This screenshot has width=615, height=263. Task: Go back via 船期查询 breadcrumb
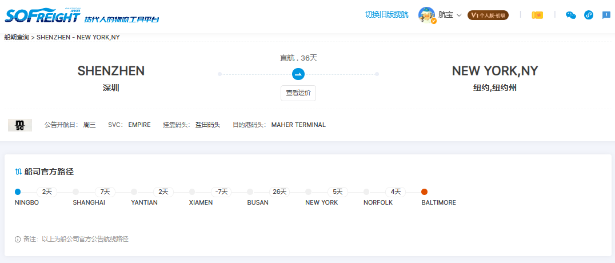point(16,37)
